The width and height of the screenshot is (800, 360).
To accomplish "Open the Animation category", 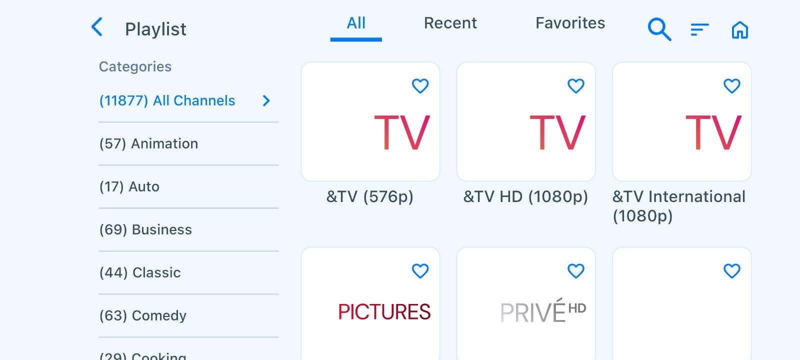I will [x=149, y=144].
